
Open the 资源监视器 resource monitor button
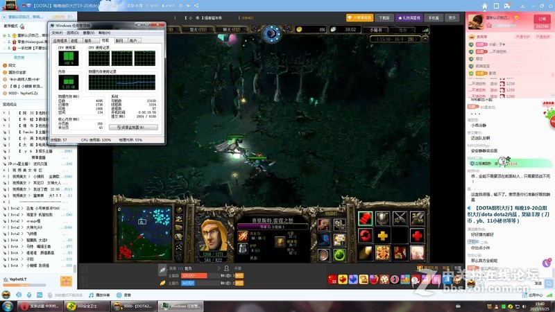133,128
